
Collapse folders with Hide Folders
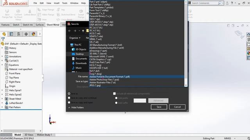point(76,107)
